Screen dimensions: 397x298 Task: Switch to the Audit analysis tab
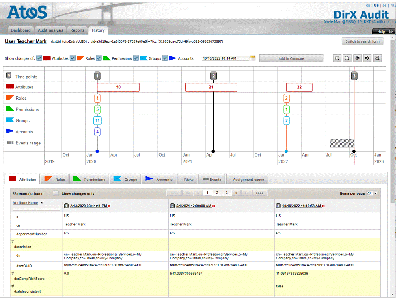pyautogui.click(x=50, y=30)
